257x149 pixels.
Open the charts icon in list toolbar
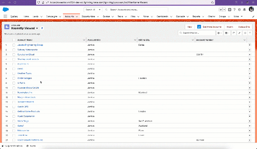point(245,33)
